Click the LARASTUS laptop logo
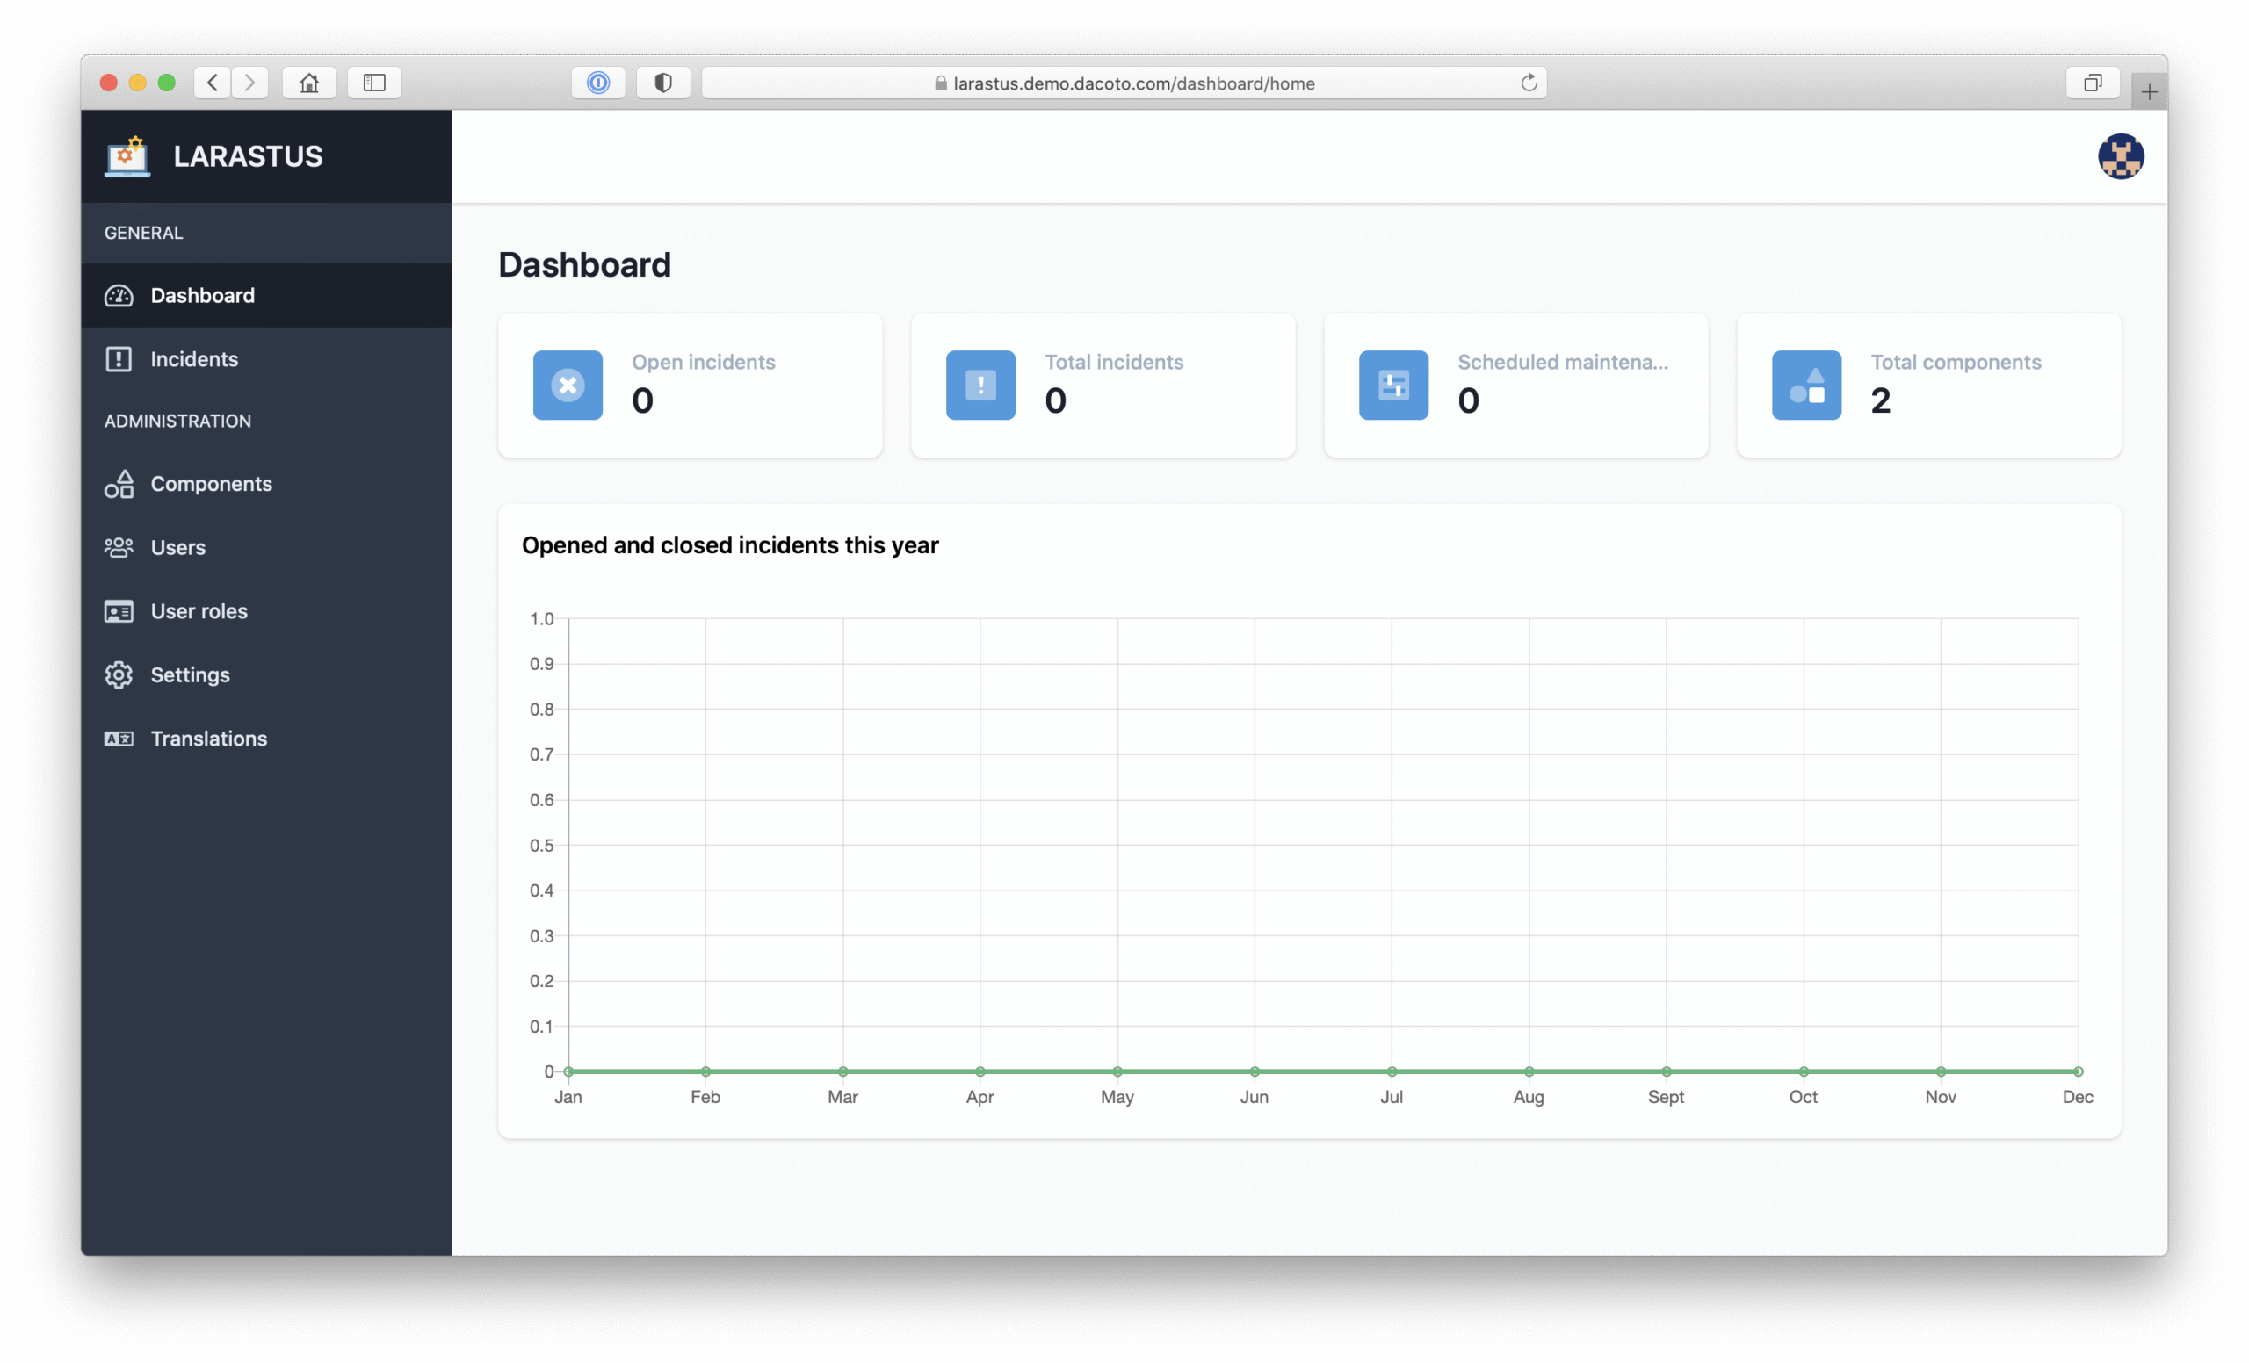This screenshot has height=1363, width=2249. (x=127, y=155)
